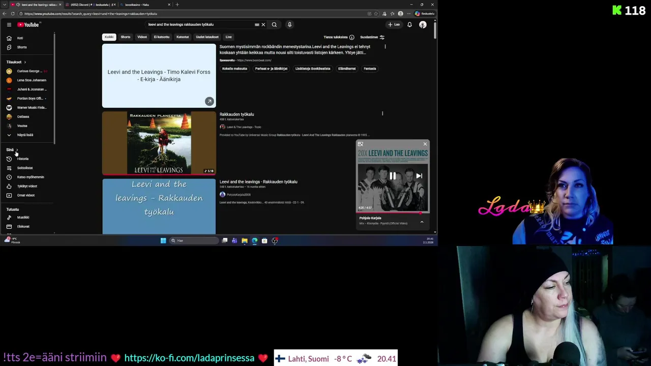Select the Kaikki filter chip
651x366 pixels.
[x=109, y=37]
